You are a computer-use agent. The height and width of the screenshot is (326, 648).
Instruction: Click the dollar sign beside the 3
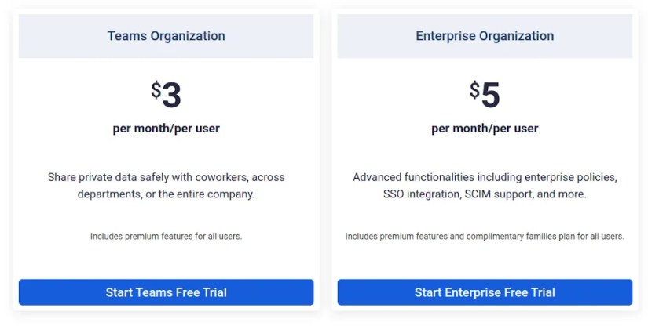(x=156, y=91)
